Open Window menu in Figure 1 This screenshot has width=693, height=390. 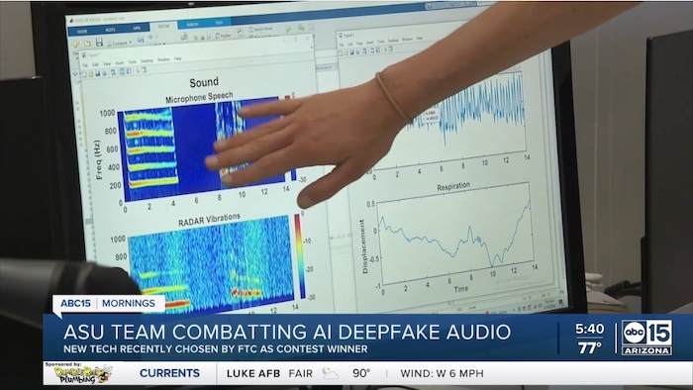click(x=163, y=59)
